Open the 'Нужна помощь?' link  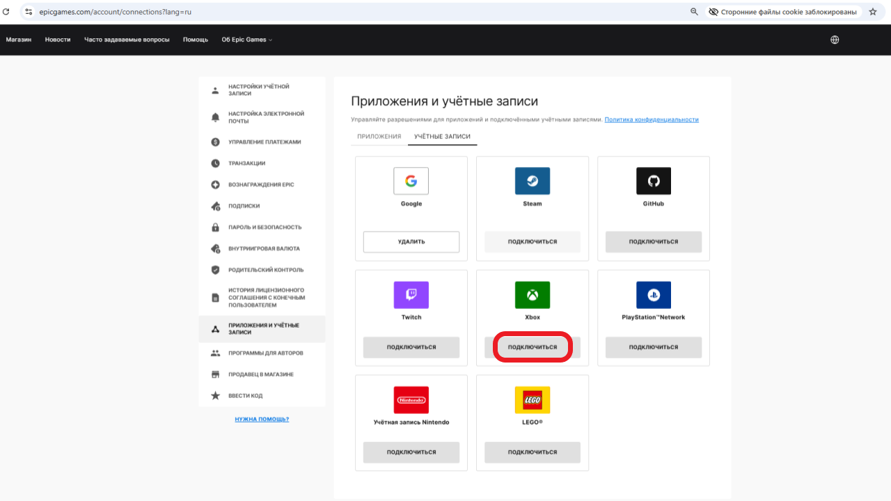tap(262, 419)
